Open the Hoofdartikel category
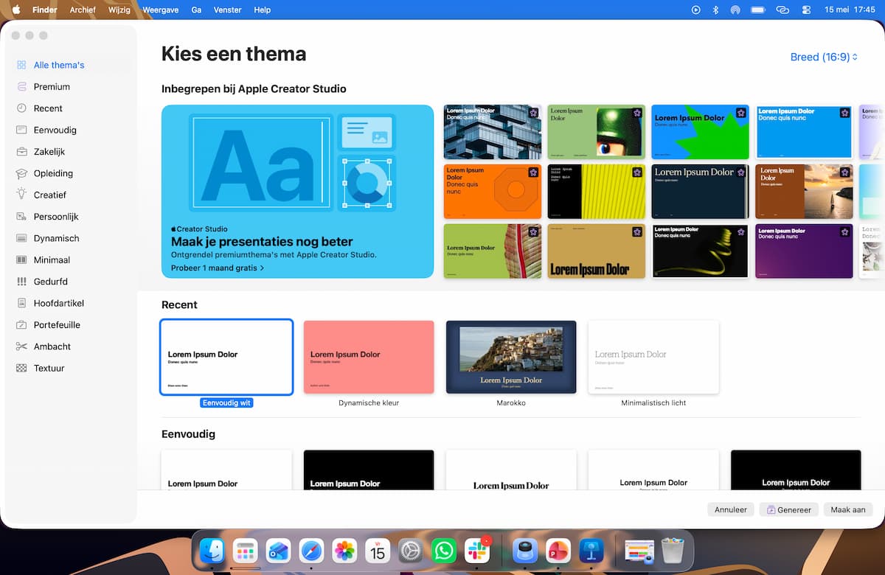 [59, 303]
